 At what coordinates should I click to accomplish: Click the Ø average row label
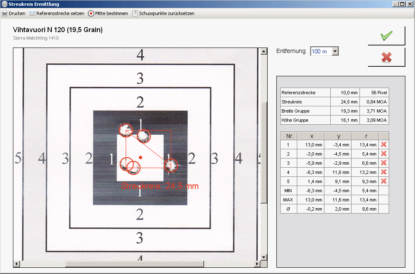[288, 209]
